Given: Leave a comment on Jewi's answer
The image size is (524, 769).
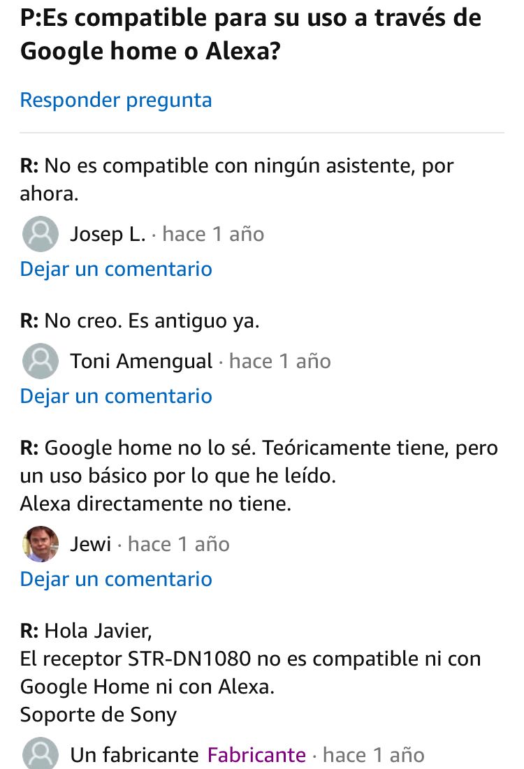Looking at the screenshot, I should point(116,579).
